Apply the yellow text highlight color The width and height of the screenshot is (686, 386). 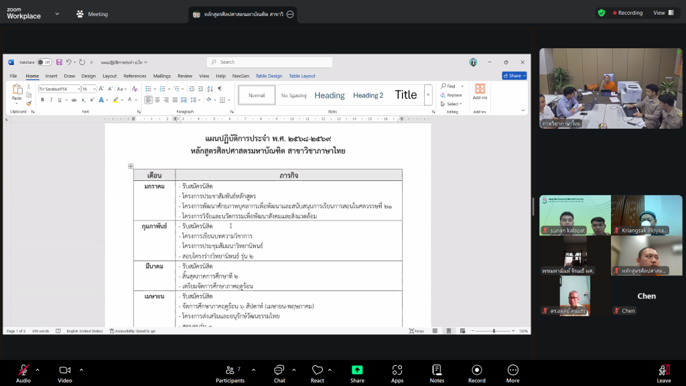point(115,101)
